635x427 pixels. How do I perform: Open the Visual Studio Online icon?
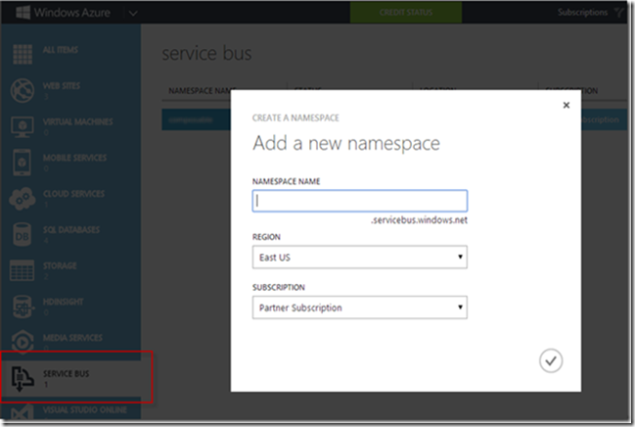(x=23, y=413)
